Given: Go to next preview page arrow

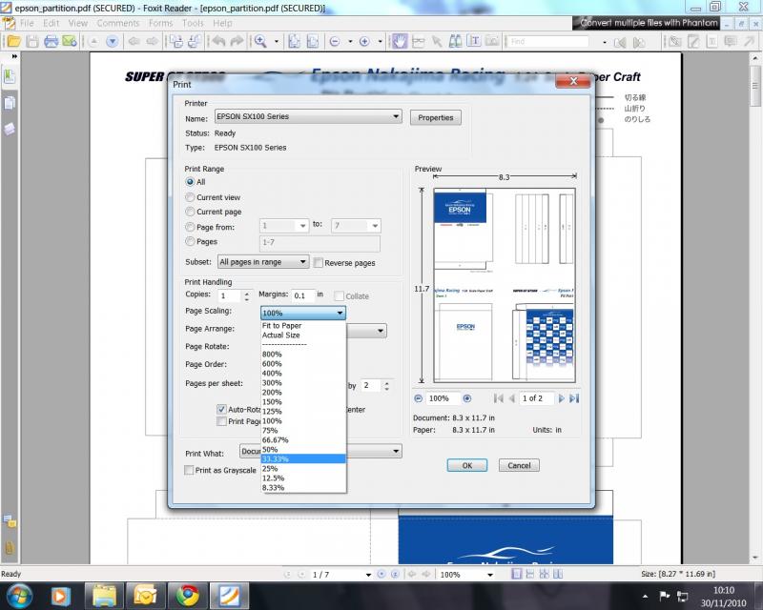Looking at the screenshot, I should pyautogui.click(x=561, y=398).
